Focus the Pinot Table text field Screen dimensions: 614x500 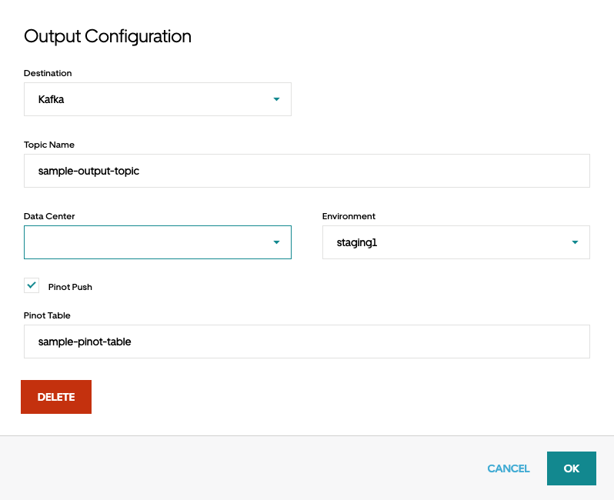click(x=306, y=342)
